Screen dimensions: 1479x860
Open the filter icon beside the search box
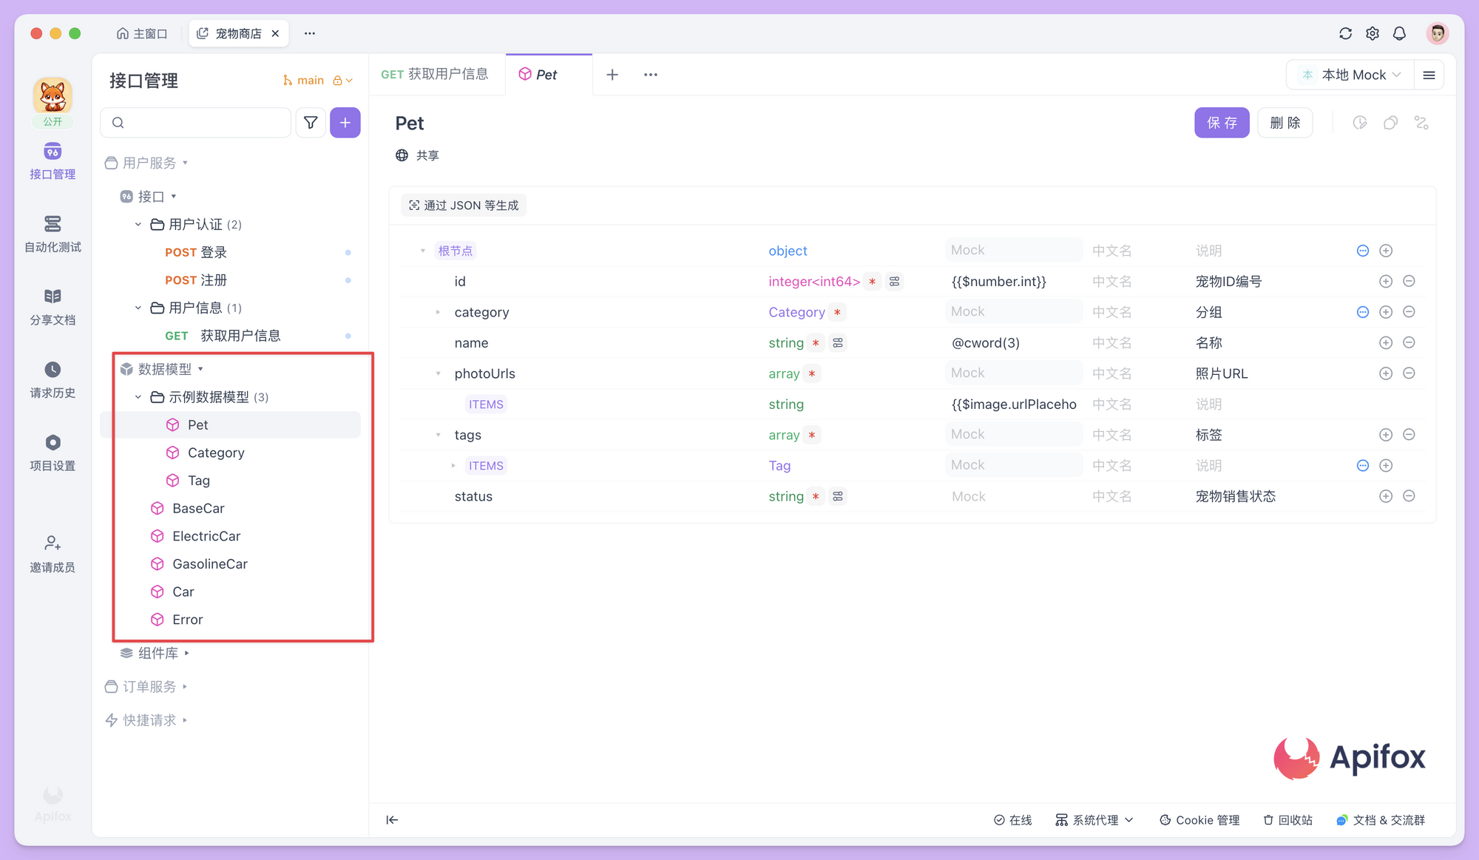tap(311, 122)
